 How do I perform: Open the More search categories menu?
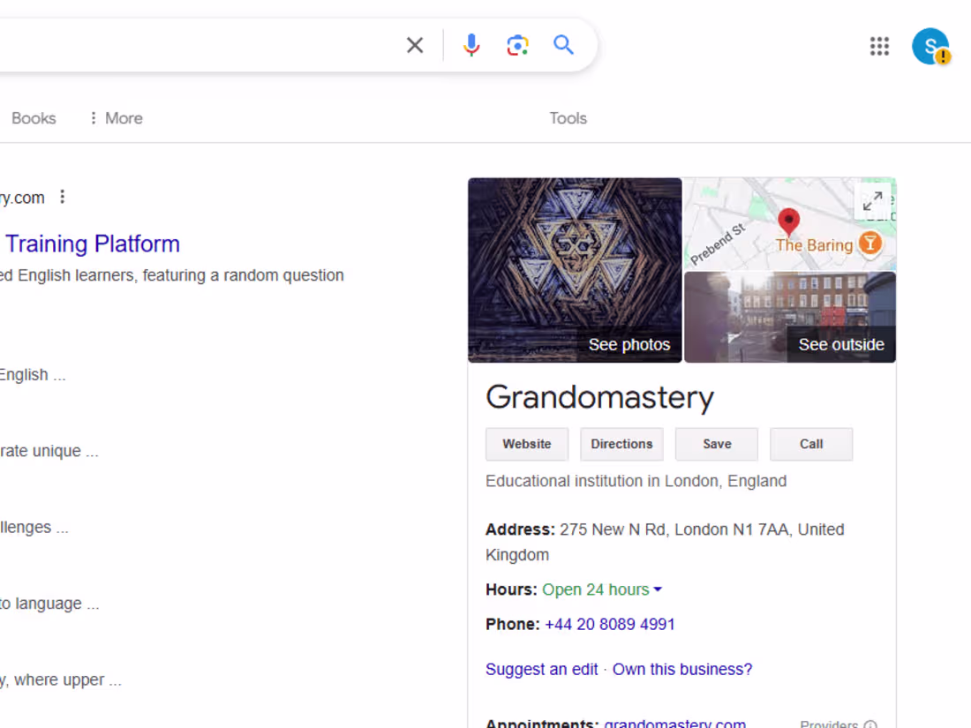click(115, 117)
